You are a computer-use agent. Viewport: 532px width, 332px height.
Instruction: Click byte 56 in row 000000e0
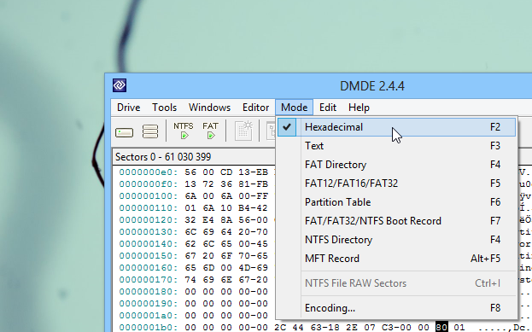coord(190,172)
